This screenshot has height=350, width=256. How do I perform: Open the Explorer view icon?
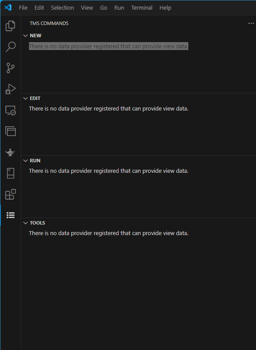point(10,26)
